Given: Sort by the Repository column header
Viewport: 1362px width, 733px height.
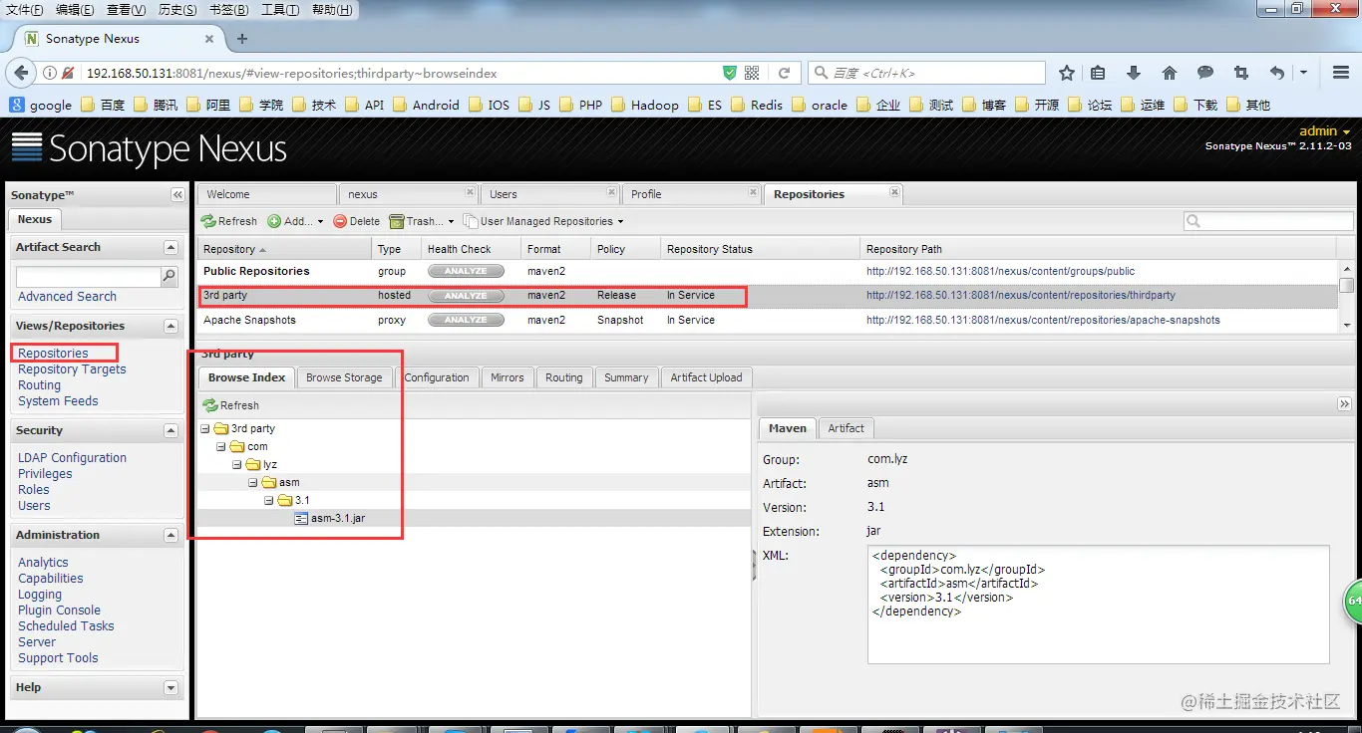Looking at the screenshot, I should 284,249.
